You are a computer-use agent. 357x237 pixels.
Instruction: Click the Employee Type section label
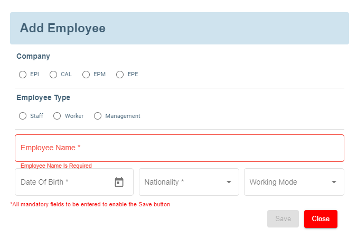click(x=43, y=97)
